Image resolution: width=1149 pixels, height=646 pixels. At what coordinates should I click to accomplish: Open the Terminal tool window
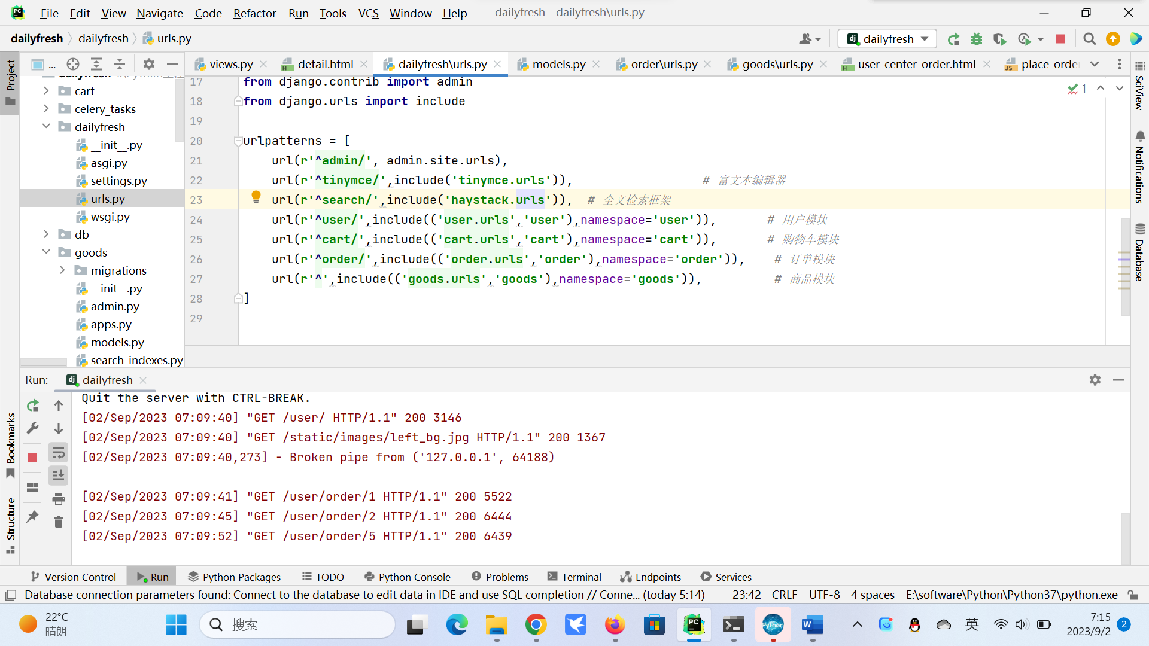[574, 577]
